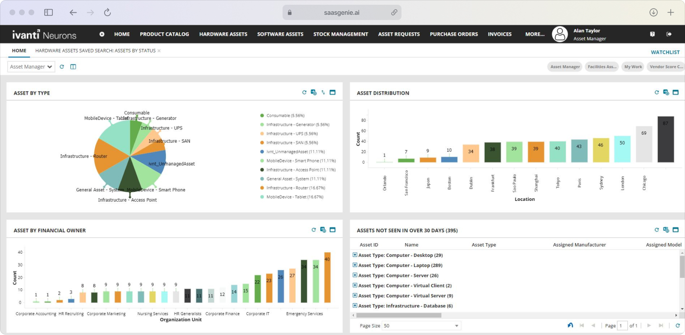This screenshot has height=335, width=685.
Task: Click the Infrastructure - Router legend swatch
Action: [x=262, y=187]
